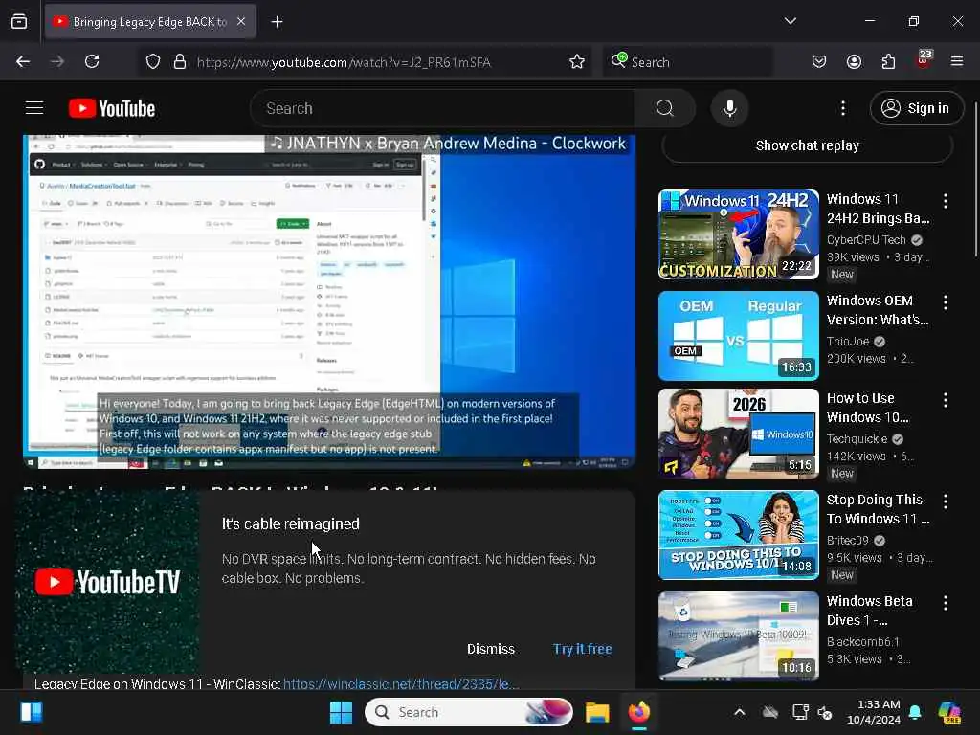Open more options for How to Use video
The height and width of the screenshot is (735, 980).
coord(945,400)
